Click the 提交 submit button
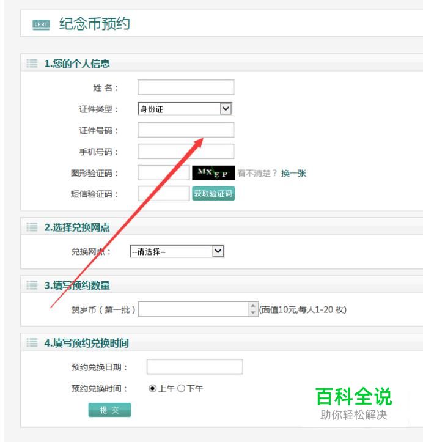Screen dimensions: 423x442 (109, 410)
